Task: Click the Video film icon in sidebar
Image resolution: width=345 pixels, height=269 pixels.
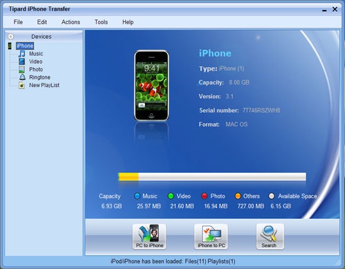Action: point(22,62)
